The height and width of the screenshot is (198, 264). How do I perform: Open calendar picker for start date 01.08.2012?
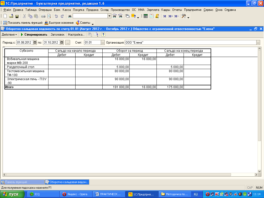[35, 43]
